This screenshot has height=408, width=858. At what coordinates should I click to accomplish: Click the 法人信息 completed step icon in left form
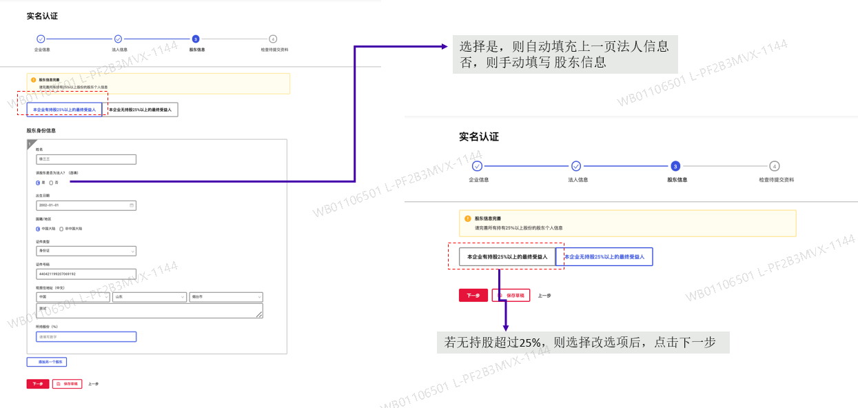[x=118, y=39]
